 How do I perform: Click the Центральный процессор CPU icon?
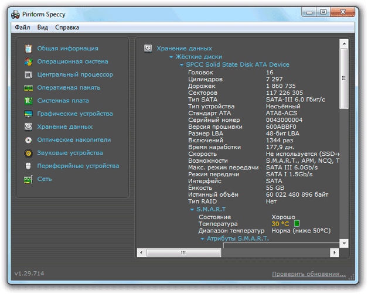pos(28,75)
